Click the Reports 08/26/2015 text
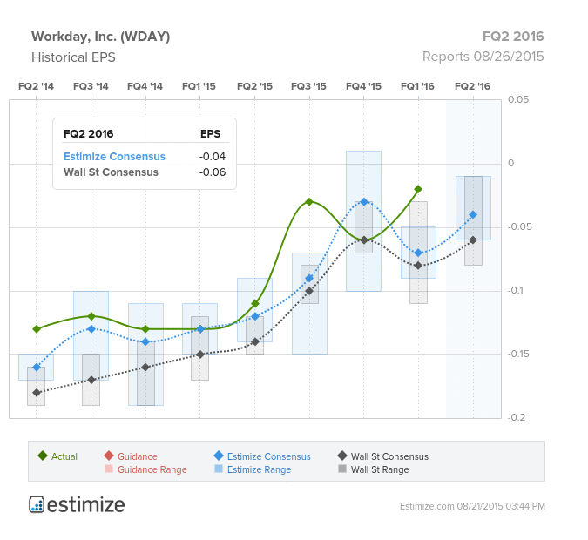 [x=483, y=57]
